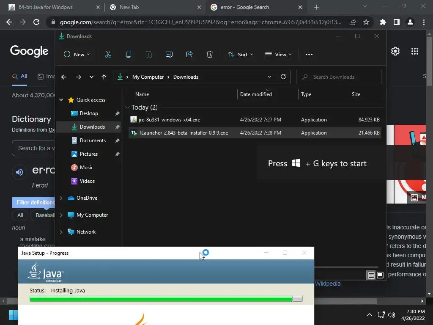This screenshot has height=325, width=433.
Task: Click My Computer in breadcrumb path
Action: (x=148, y=77)
